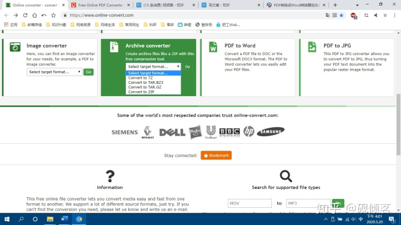401x225 pixels.
Task: Open the 常用网址 bookmark folder
Action: pos(129,25)
